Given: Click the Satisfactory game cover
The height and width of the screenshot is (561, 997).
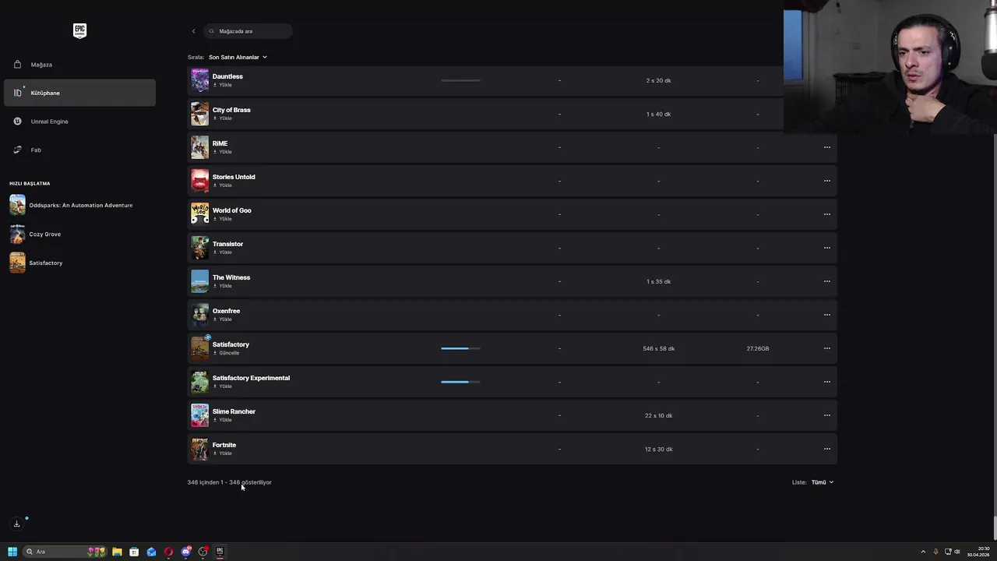Looking at the screenshot, I should (199, 348).
